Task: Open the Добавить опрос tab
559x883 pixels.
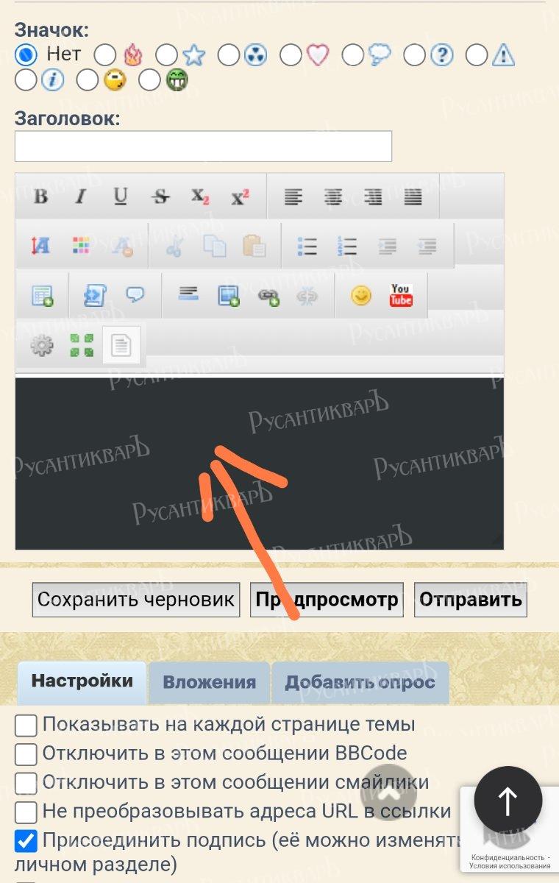Action: click(360, 683)
